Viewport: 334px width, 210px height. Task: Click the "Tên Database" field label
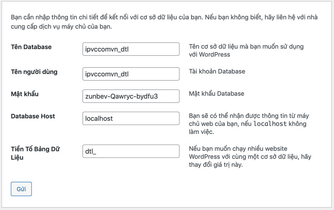(x=31, y=47)
